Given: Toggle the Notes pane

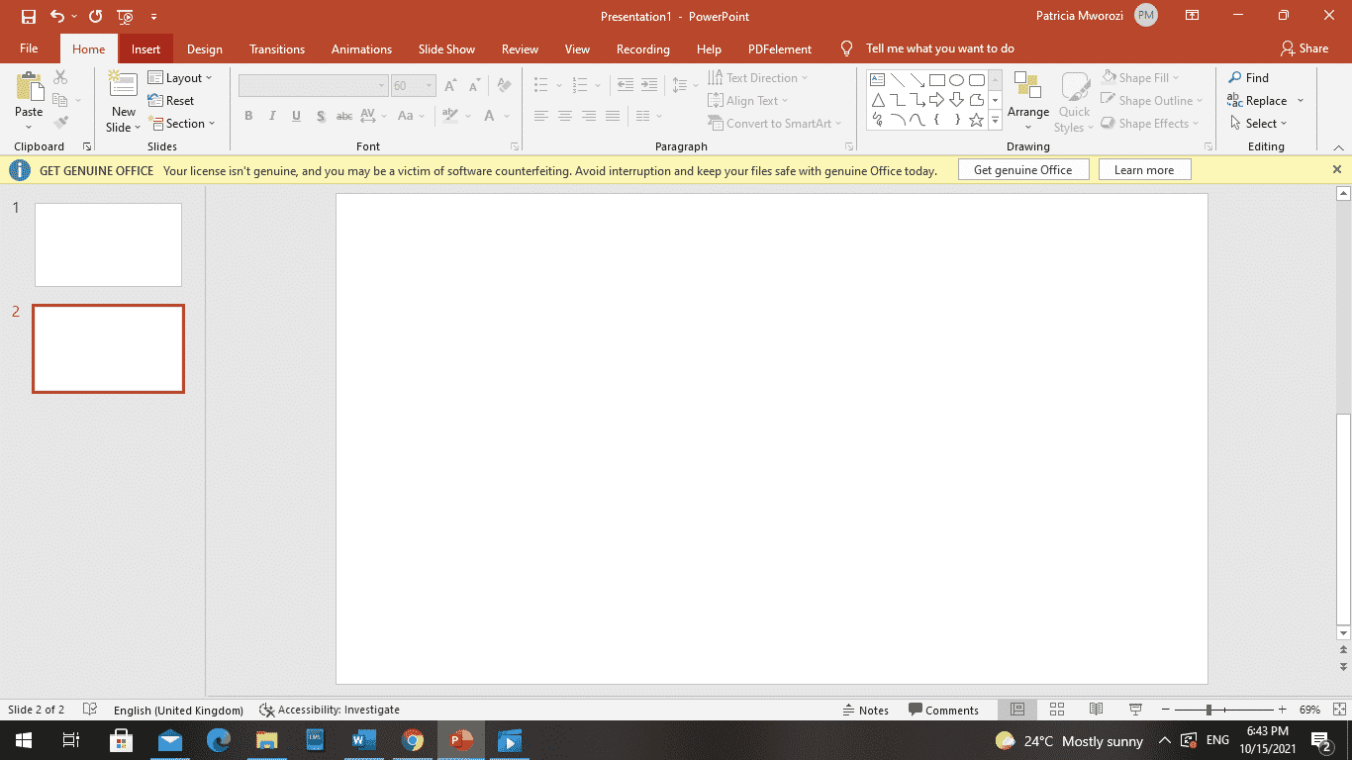Looking at the screenshot, I should [x=865, y=710].
